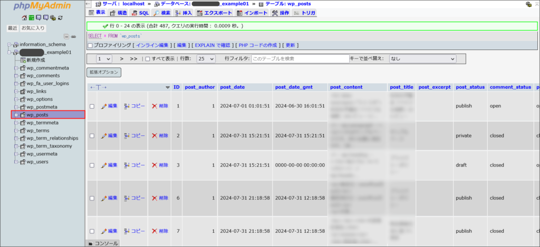Select checkbox for row ID 6
The height and width of the screenshot is (247, 540).
92,199
